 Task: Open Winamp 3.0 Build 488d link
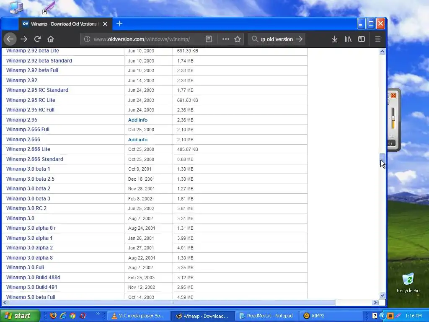coord(34,278)
